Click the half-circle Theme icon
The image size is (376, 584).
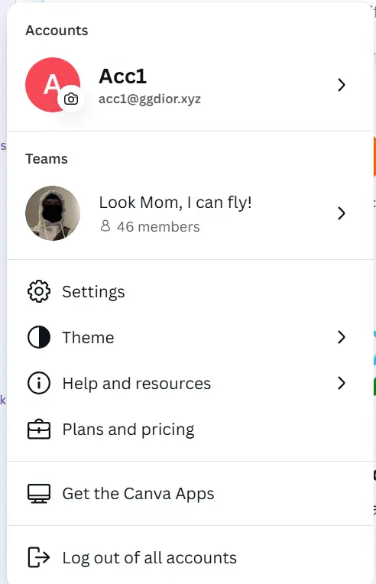tap(39, 337)
